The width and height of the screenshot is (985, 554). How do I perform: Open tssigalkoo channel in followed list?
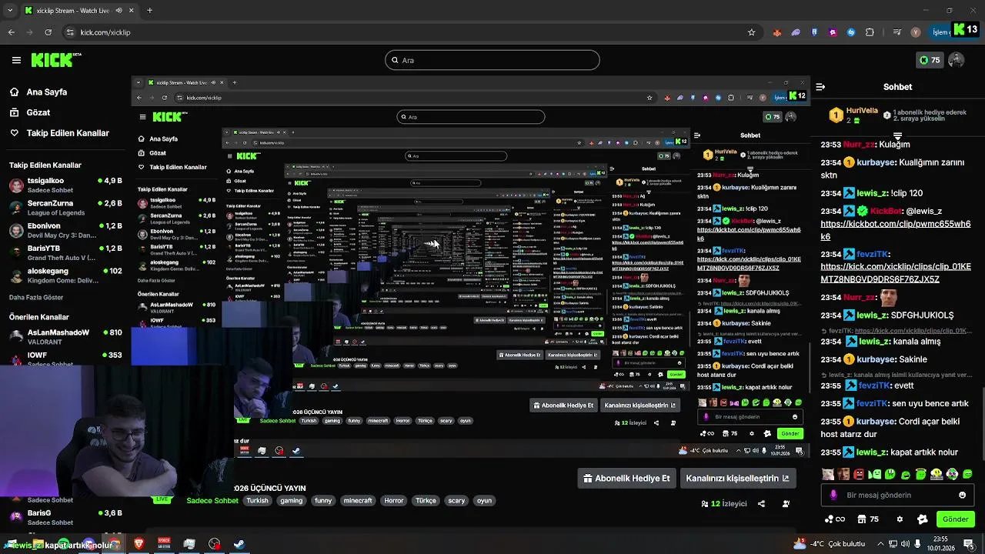coord(65,185)
